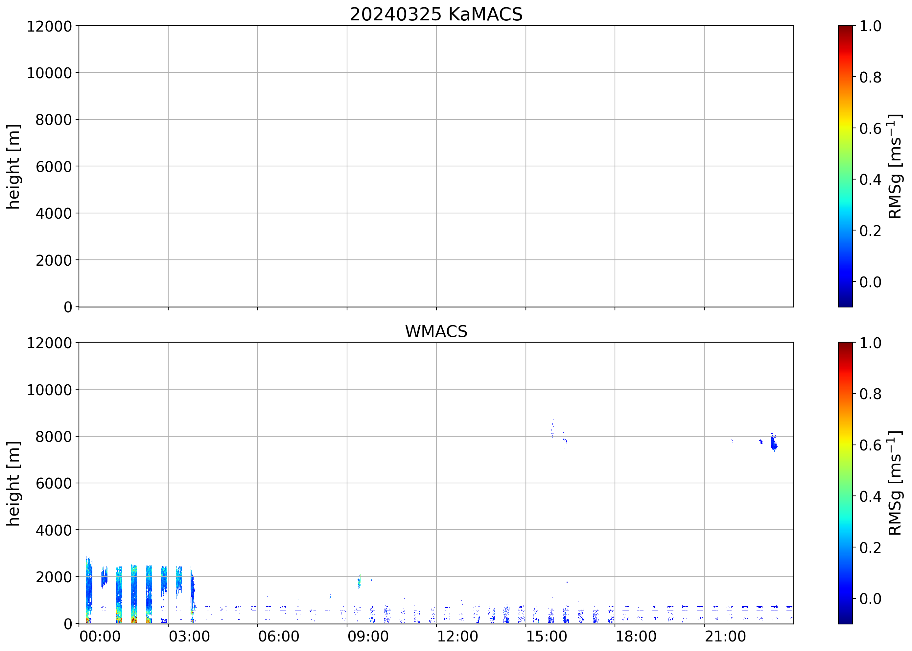This screenshot has width=912, height=651.
Task: Click the '21:00' x-axis tick label
Action: [725, 637]
